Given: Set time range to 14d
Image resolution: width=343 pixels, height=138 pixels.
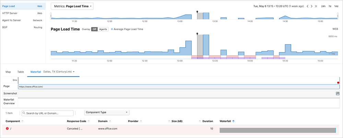Looking at the screenshot, I should pos(335,6).
